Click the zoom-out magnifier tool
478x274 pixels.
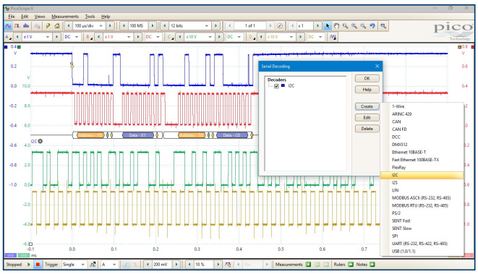tap(363, 26)
